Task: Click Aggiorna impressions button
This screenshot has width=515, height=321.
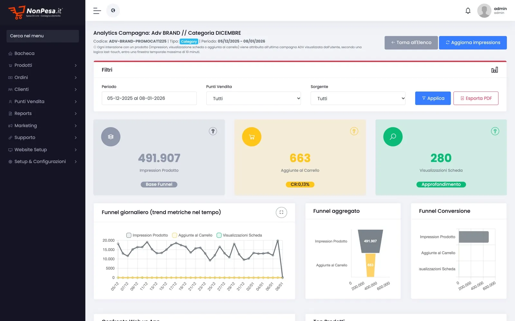Action: 473,43
